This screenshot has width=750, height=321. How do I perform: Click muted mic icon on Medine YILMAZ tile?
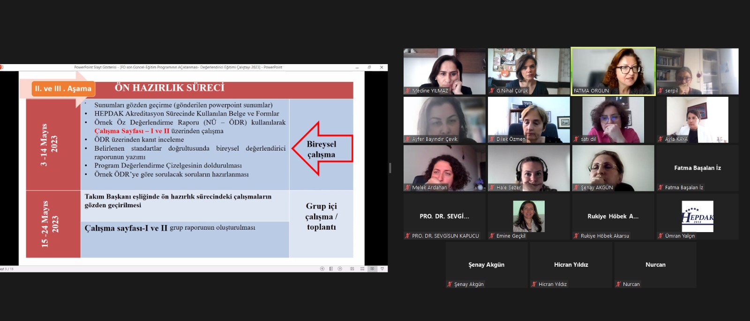tap(408, 91)
